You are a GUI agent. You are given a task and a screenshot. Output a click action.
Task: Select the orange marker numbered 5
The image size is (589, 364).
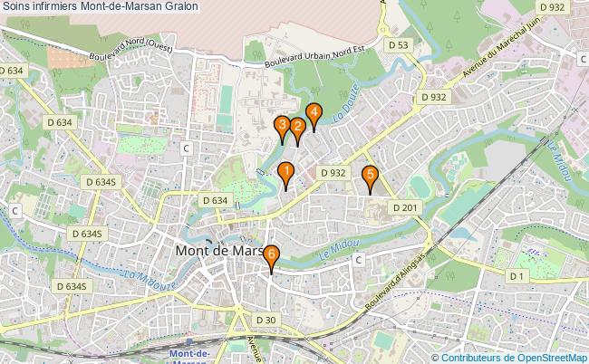[x=370, y=178]
